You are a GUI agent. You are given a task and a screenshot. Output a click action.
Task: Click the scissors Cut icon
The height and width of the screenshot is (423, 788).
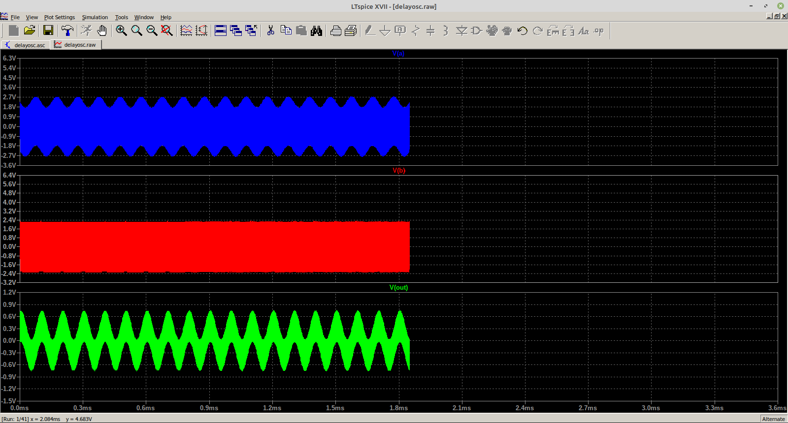(270, 30)
